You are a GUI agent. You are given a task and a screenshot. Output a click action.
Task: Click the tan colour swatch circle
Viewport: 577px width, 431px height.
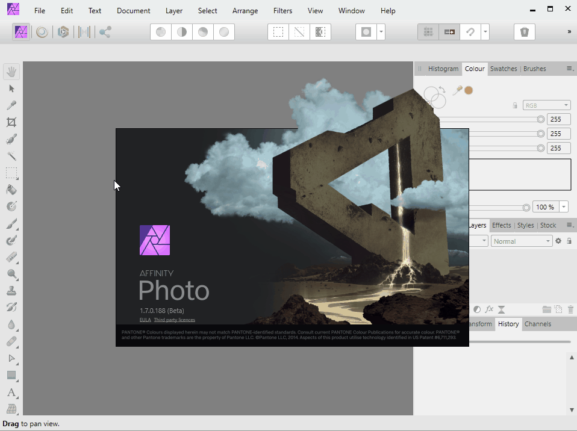(x=469, y=90)
